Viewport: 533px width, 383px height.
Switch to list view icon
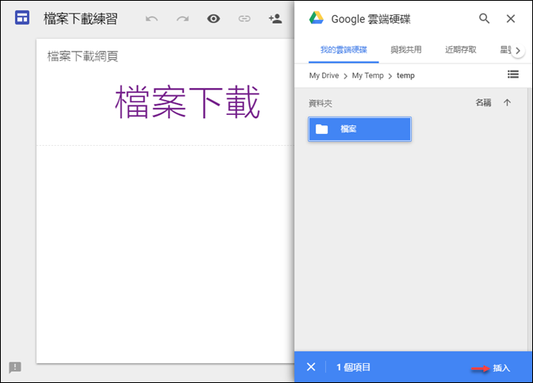513,74
